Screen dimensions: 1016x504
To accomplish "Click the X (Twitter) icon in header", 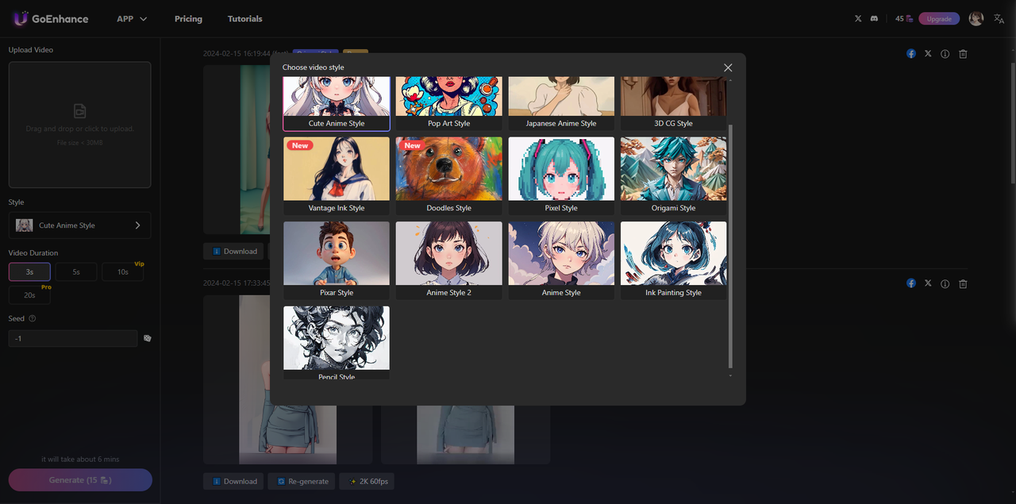I will coord(858,18).
